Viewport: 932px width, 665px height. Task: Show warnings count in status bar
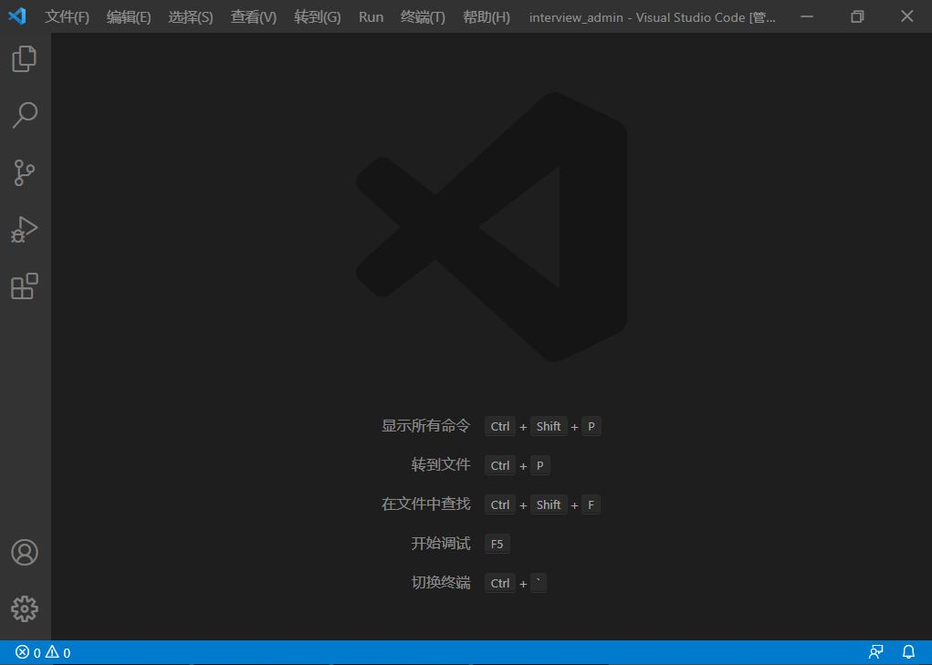point(58,652)
